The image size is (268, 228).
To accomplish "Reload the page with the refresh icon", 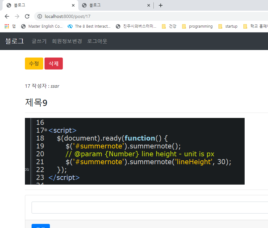I will click(27, 16).
